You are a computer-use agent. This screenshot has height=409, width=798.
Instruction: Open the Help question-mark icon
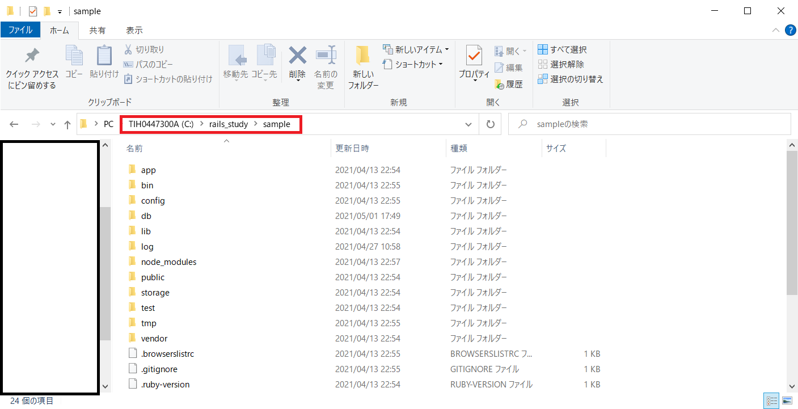click(790, 30)
